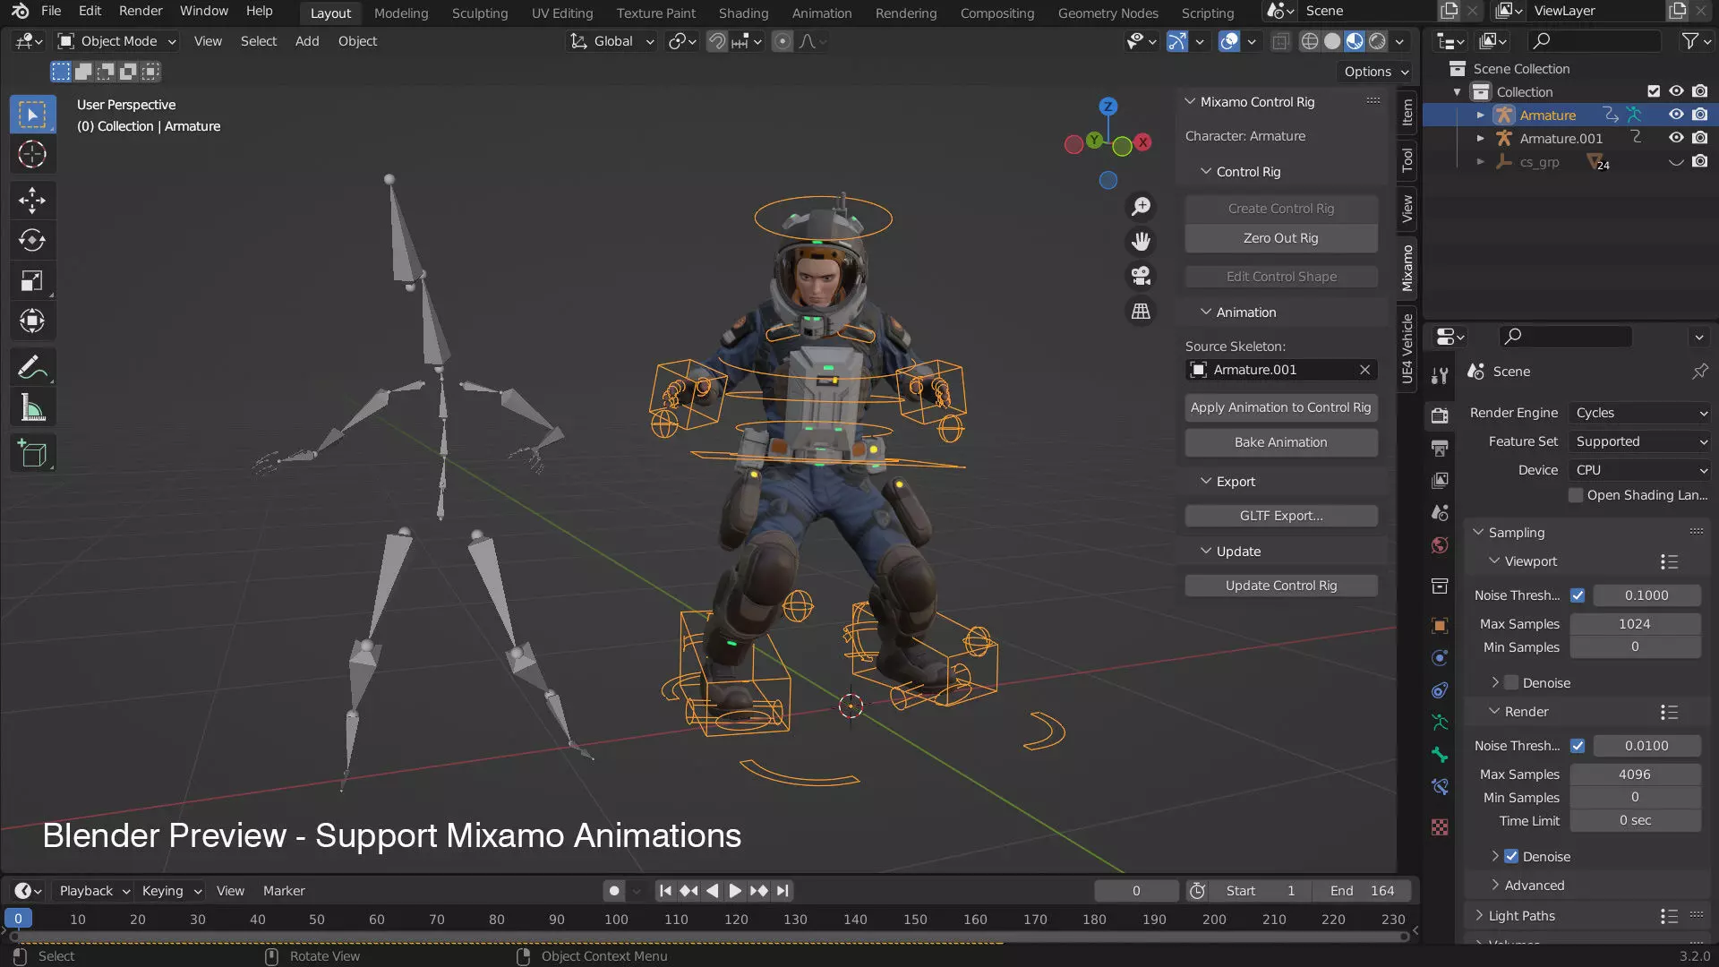Open viewport Add menu

click(307, 41)
